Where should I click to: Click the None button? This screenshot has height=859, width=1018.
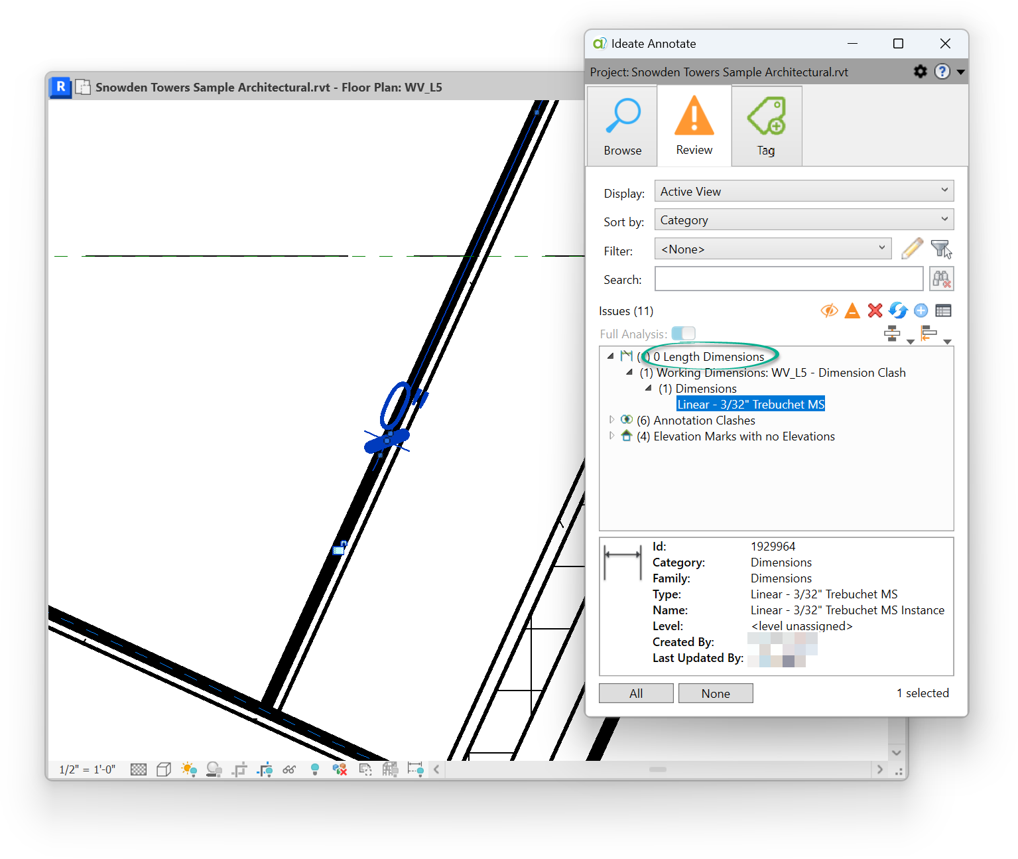point(716,693)
